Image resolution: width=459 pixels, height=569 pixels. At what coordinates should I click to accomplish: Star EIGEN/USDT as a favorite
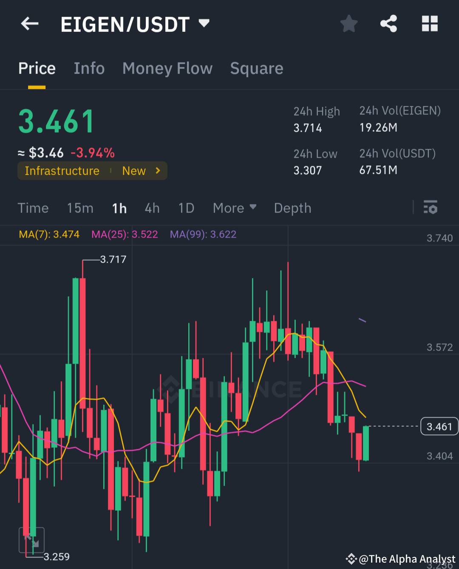(348, 23)
